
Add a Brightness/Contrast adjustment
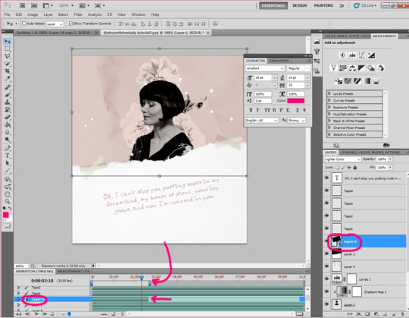click(343, 55)
